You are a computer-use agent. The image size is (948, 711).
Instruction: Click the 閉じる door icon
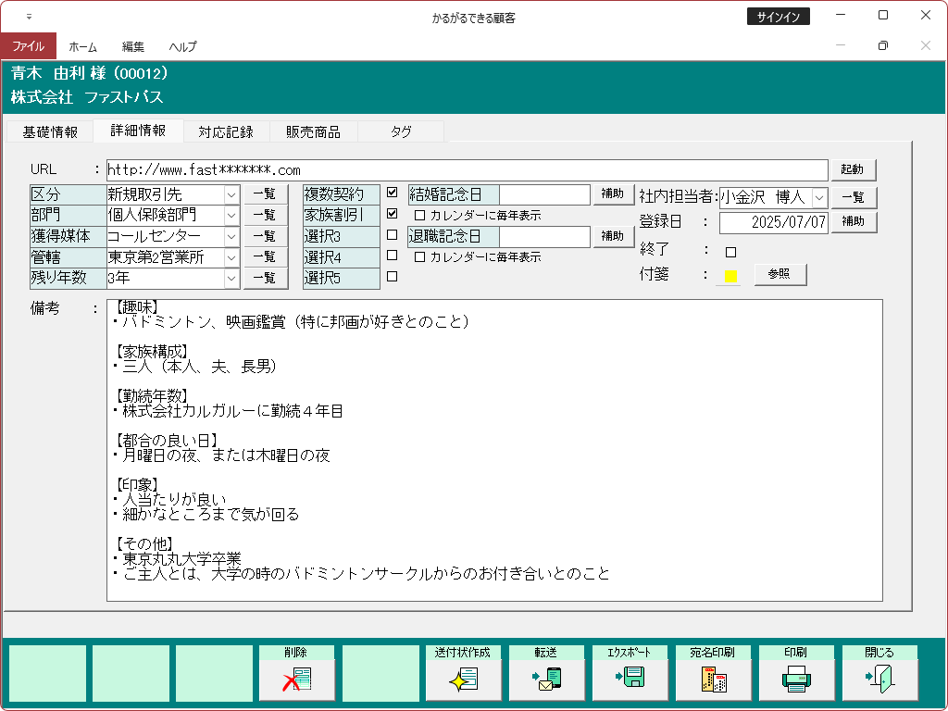[x=879, y=680]
